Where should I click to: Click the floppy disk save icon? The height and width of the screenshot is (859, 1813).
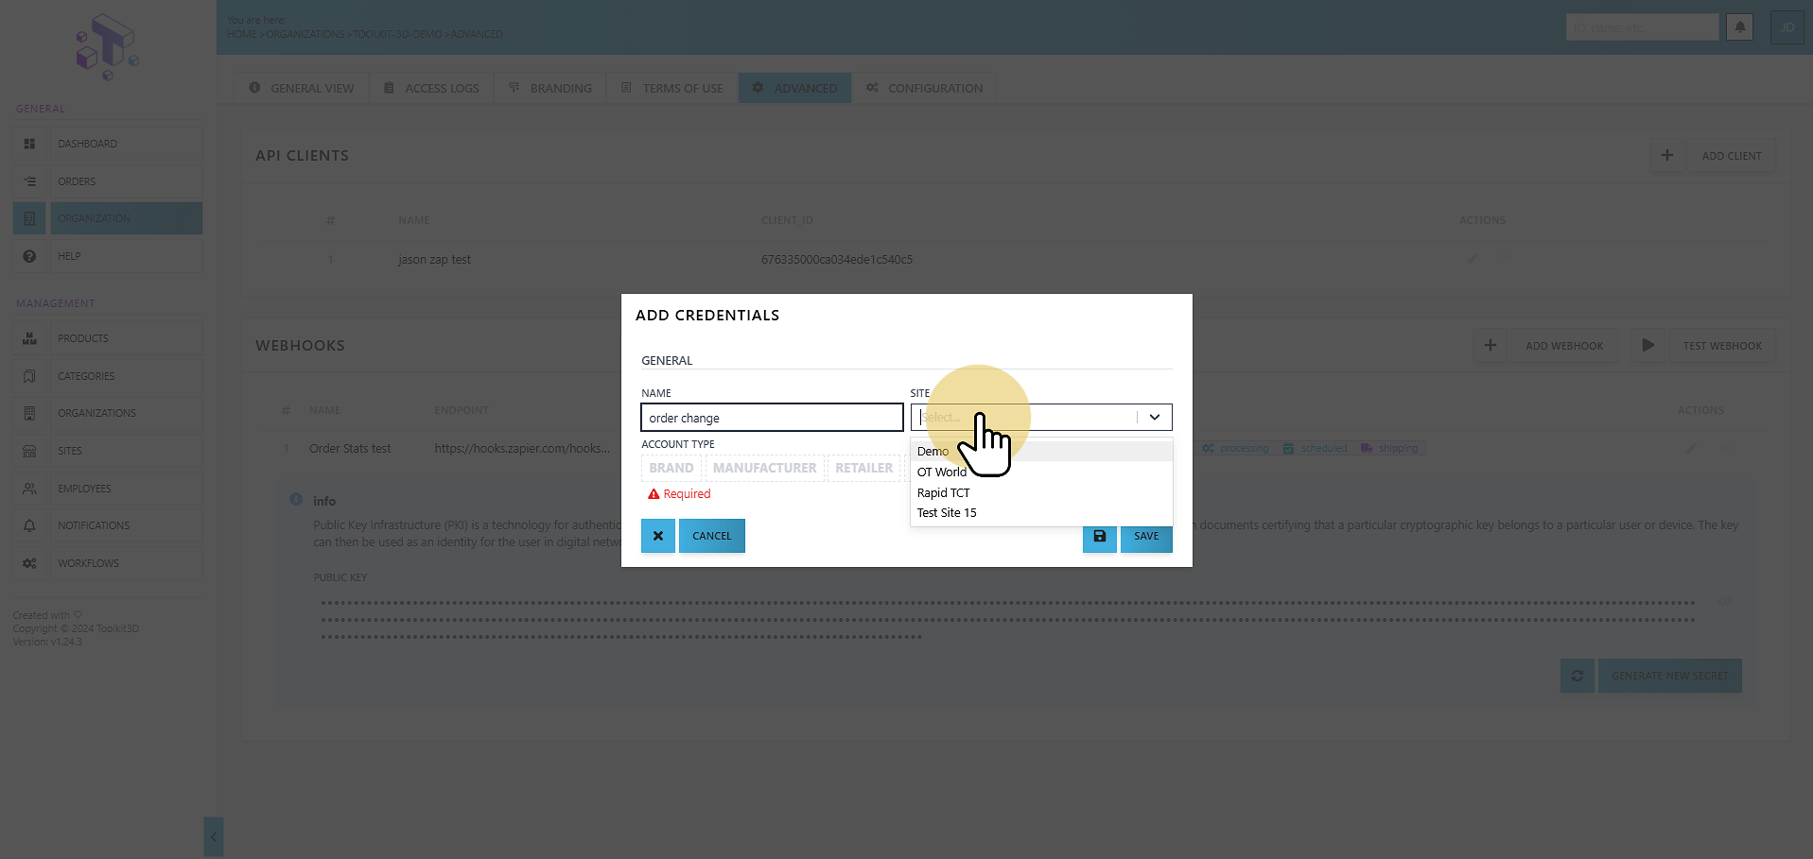pyautogui.click(x=1099, y=536)
